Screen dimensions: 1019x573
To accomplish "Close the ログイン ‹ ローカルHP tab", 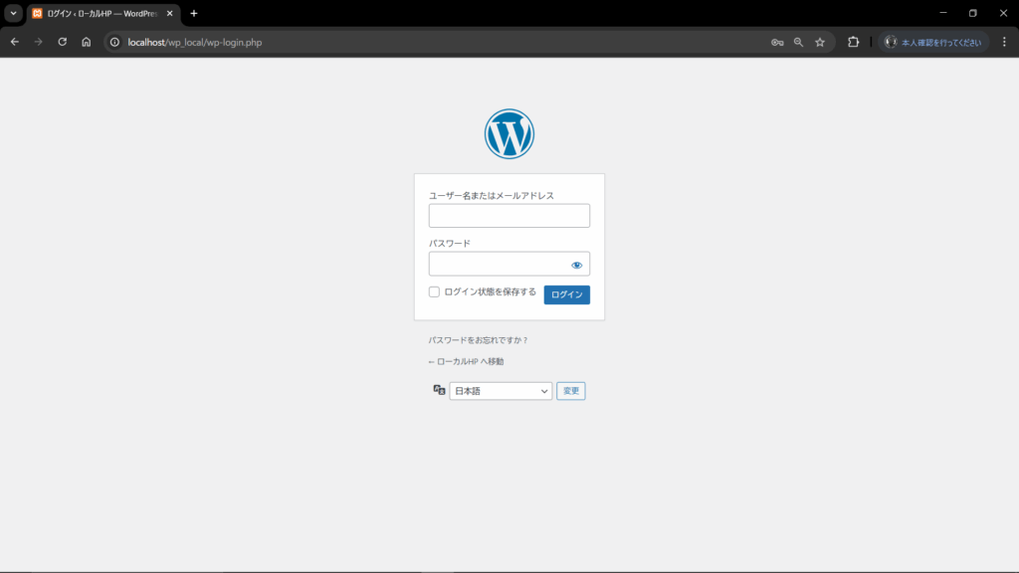I will tap(169, 14).
